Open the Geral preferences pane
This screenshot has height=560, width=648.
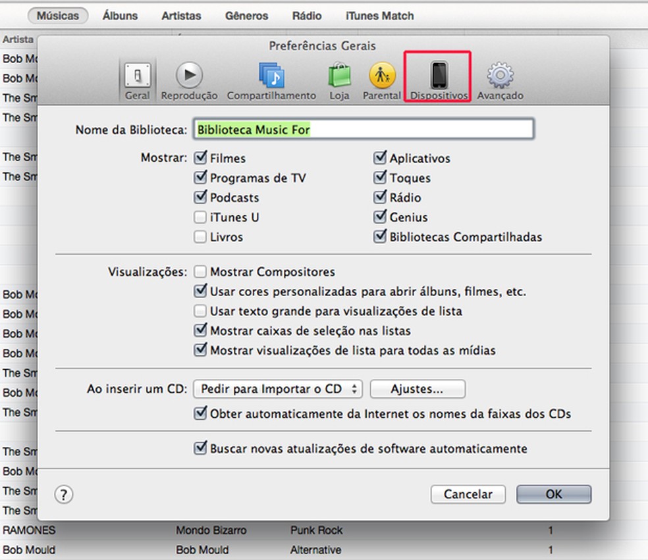tap(137, 82)
